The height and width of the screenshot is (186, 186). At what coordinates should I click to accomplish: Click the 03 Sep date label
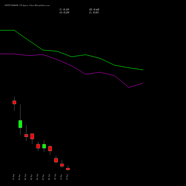click(31, 177)
